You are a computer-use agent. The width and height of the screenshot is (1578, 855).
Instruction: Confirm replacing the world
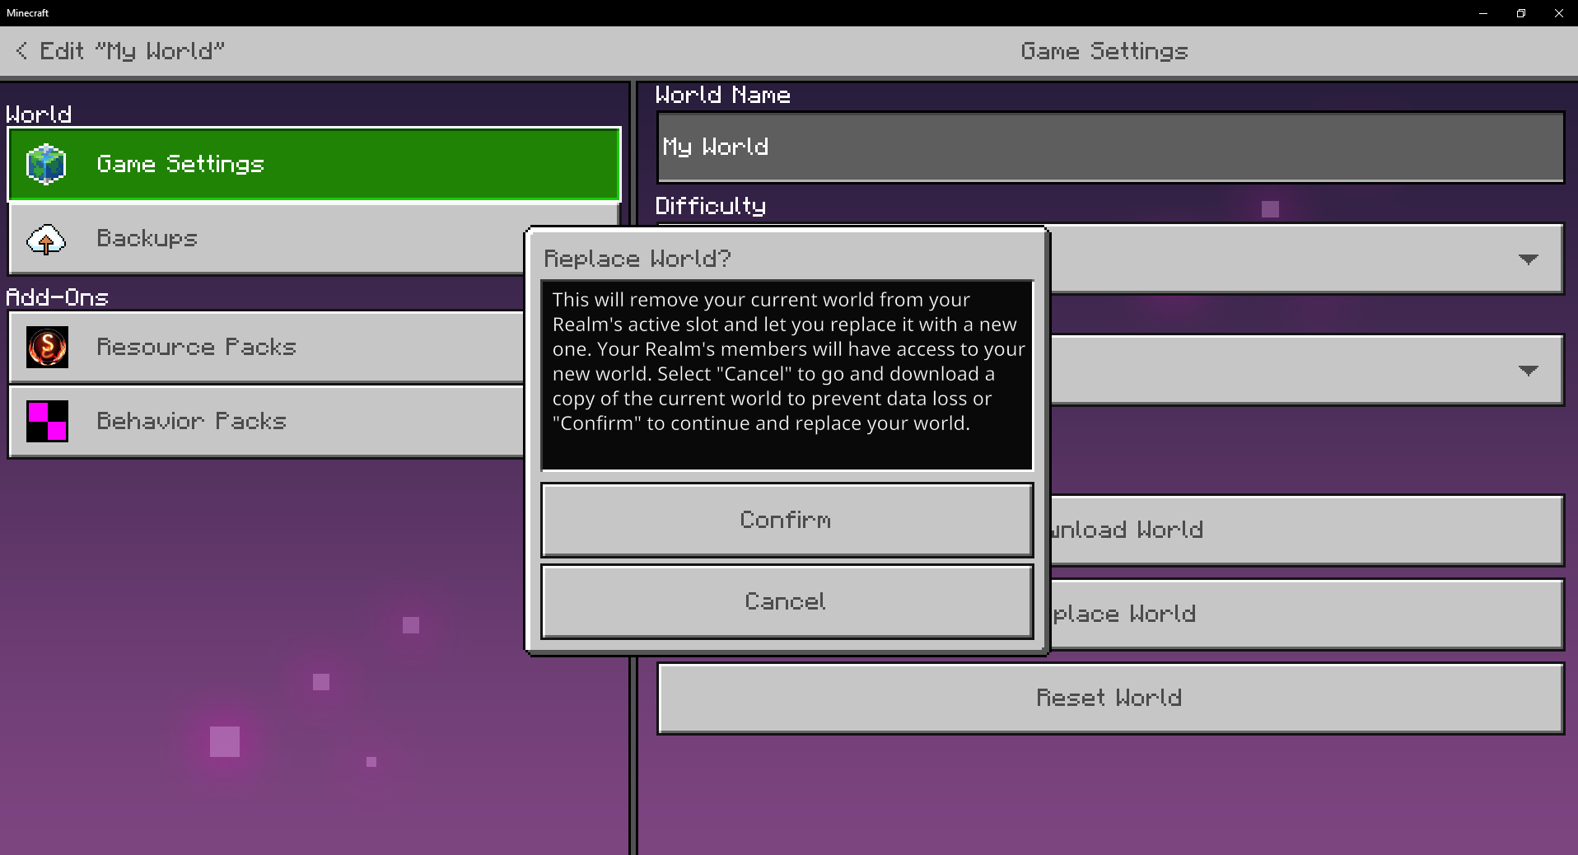(x=787, y=520)
